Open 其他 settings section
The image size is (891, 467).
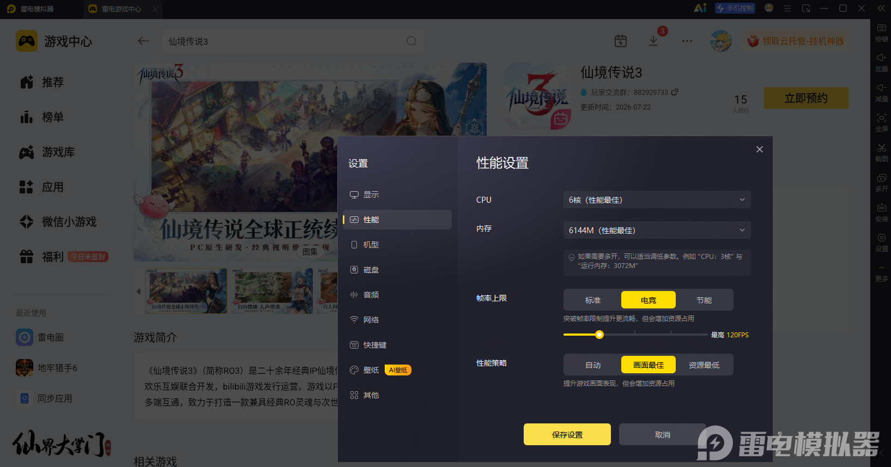(x=397, y=395)
